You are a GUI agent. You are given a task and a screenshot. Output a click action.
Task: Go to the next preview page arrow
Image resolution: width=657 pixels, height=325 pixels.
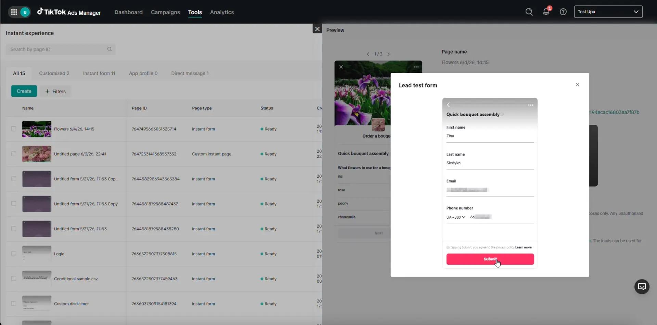(388, 54)
